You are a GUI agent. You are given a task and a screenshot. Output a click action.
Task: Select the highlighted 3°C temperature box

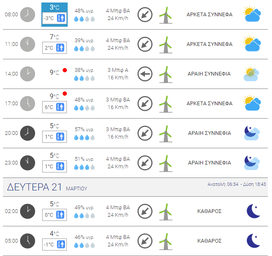(54, 15)
